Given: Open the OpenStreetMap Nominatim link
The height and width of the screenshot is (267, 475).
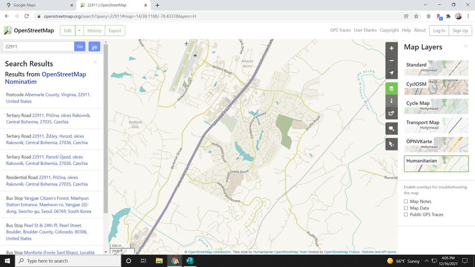Looking at the screenshot, I should (45, 78).
